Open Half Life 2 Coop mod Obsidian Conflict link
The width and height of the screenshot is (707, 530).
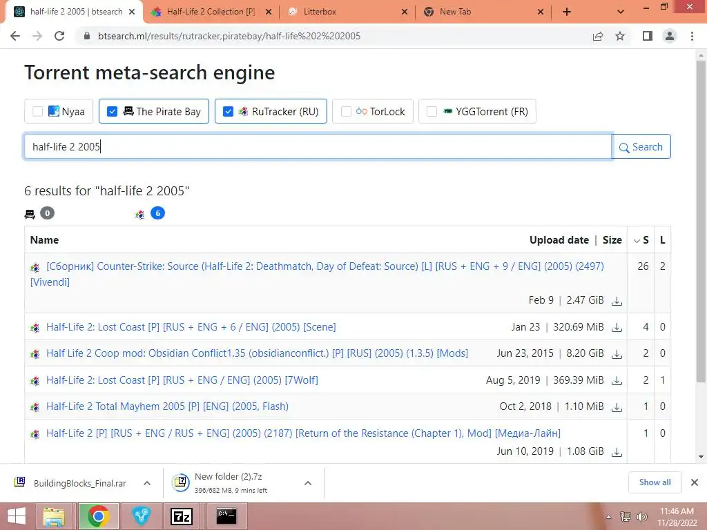pos(257,353)
